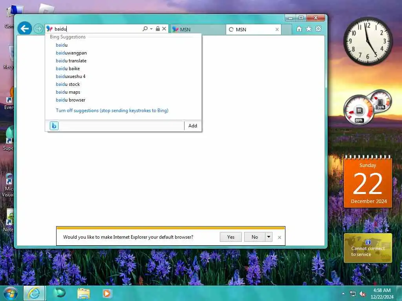Viewport: 402px width, 301px height.
Task: Click the site icon beside the address text
Action: pyautogui.click(x=49, y=29)
